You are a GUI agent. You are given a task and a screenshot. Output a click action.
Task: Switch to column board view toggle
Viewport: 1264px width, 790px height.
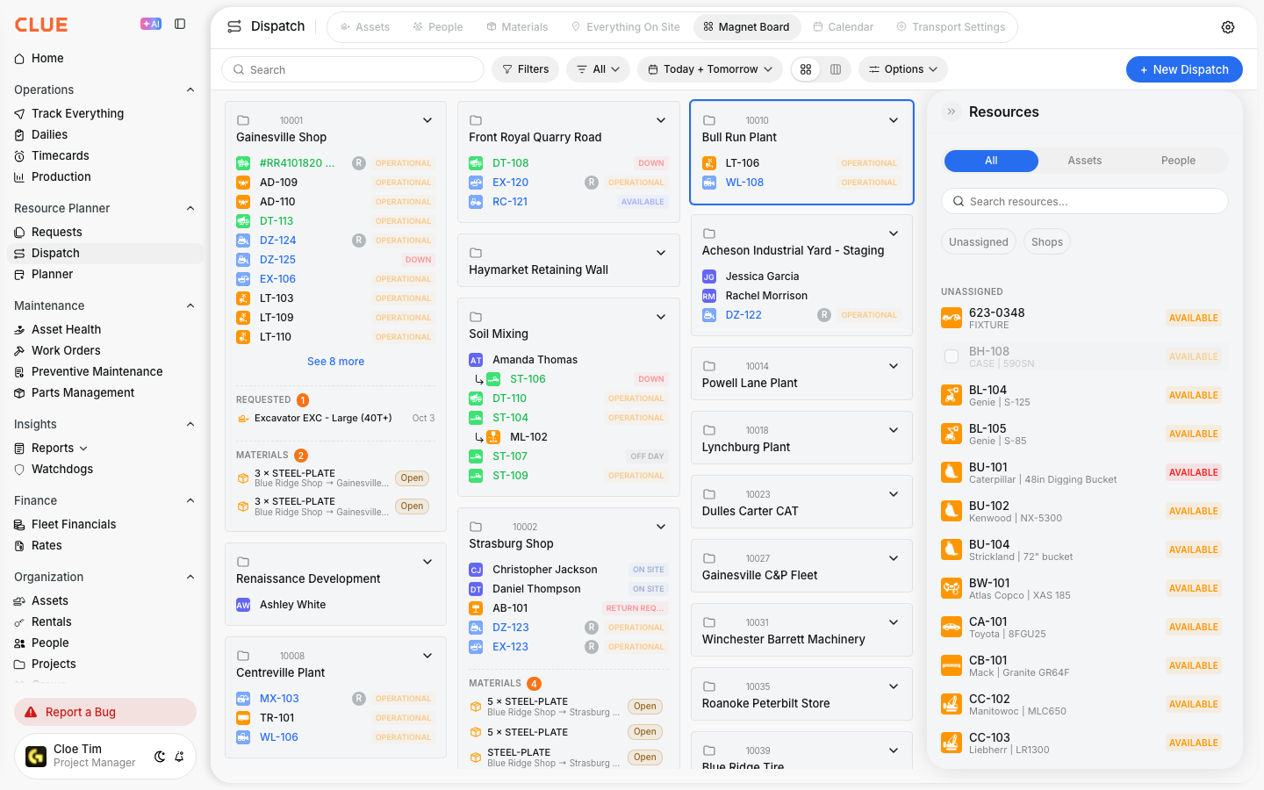pyautogui.click(x=836, y=69)
